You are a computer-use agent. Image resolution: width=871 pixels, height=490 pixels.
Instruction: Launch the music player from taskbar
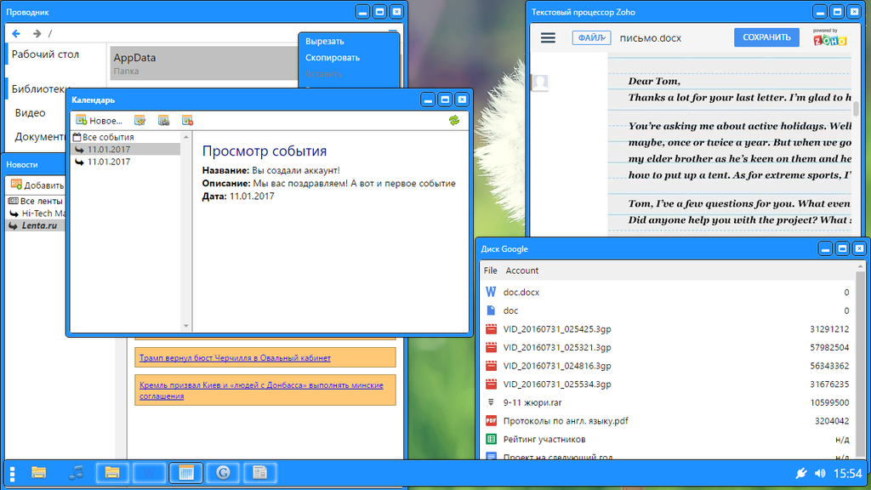(76, 473)
